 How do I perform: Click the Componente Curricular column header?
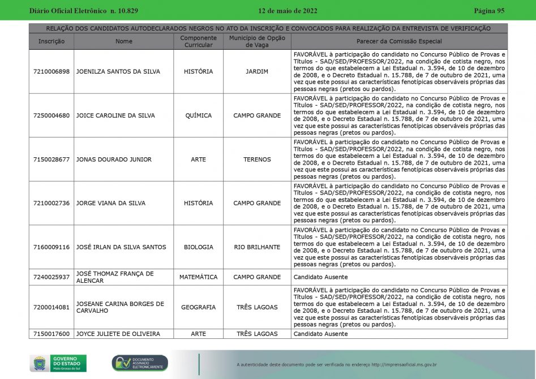coord(198,41)
